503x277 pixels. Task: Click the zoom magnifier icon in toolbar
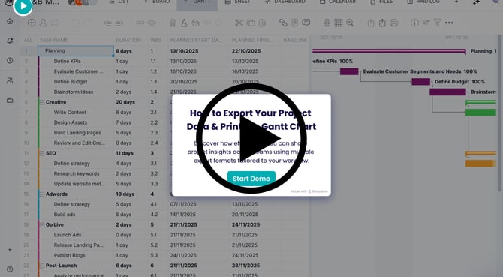[350, 23]
